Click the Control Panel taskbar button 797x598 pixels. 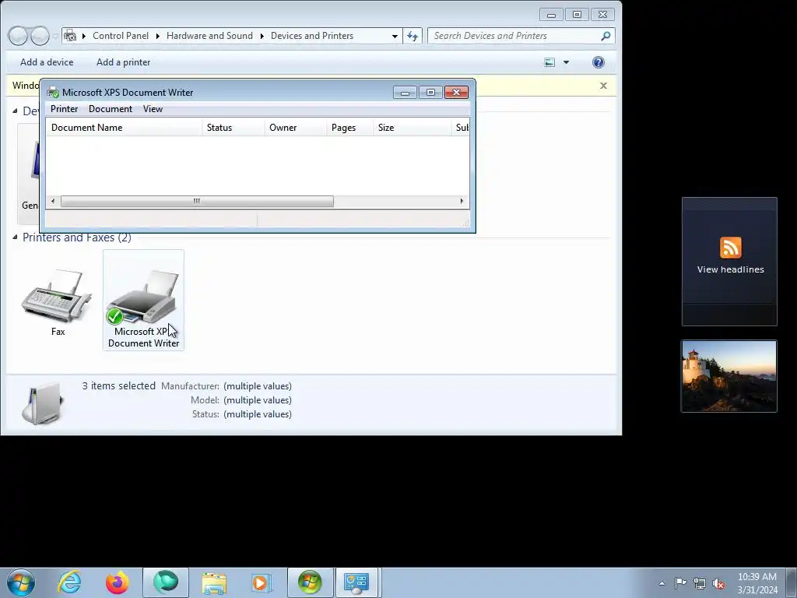[x=356, y=582]
